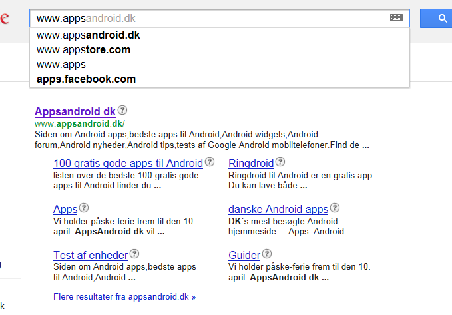Click help icon next to Appsandroid.dk title
Image resolution: width=452 pixels, height=315 pixels.
pos(122,111)
